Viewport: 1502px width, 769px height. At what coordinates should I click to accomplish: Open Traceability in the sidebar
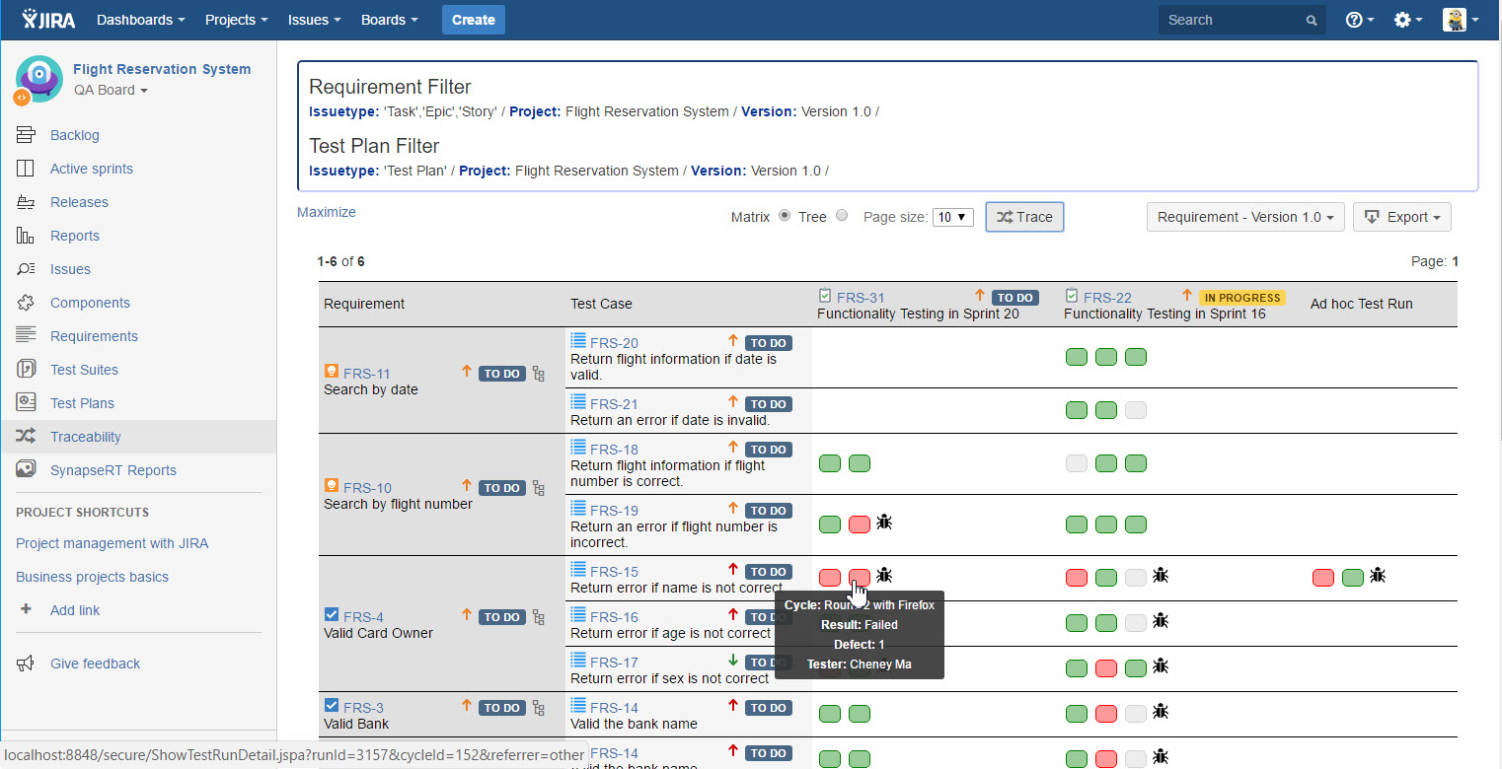tap(86, 437)
